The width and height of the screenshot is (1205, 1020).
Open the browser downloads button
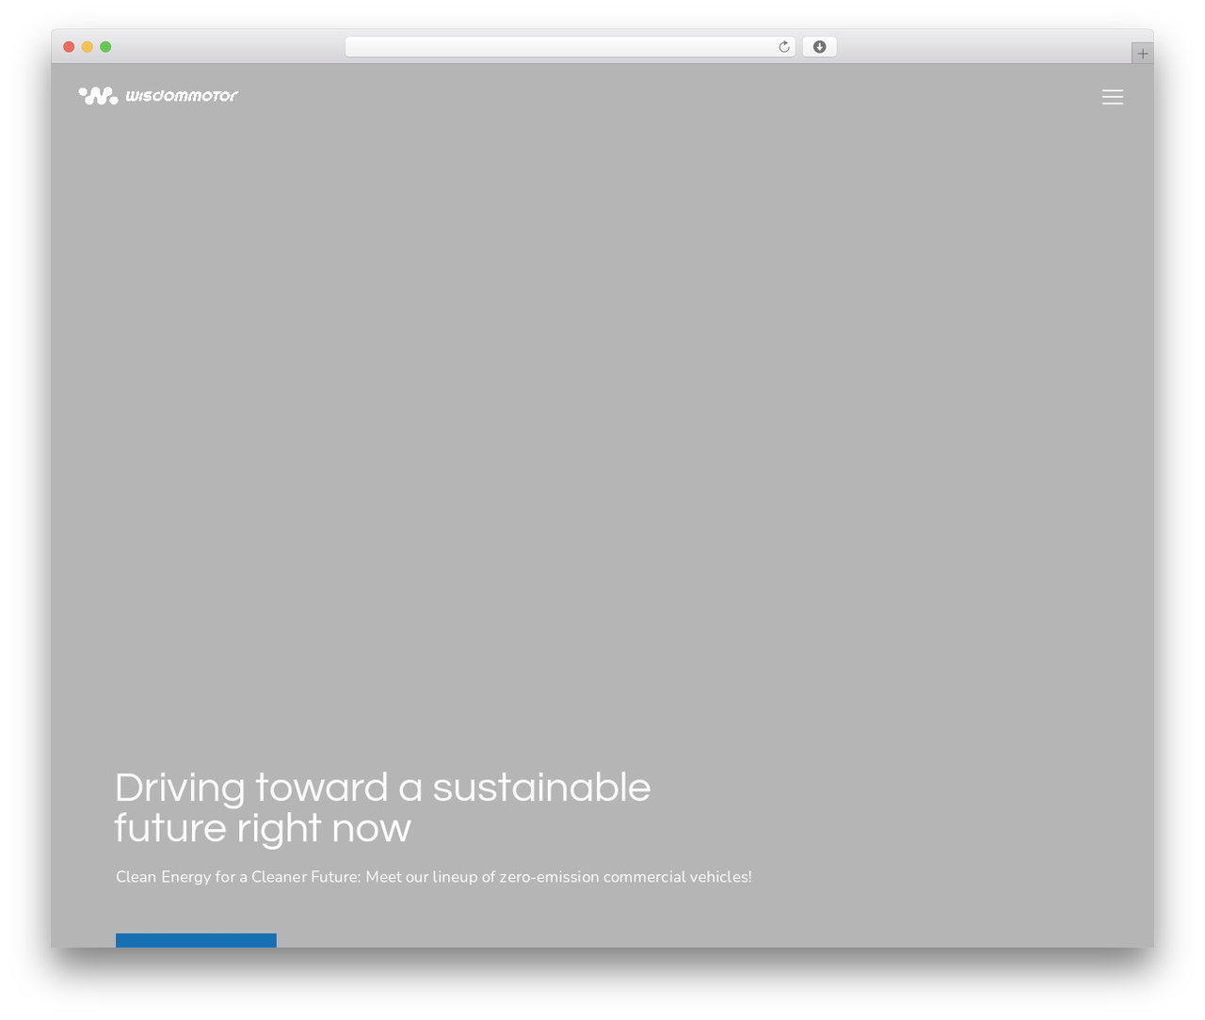coord(819,47)
